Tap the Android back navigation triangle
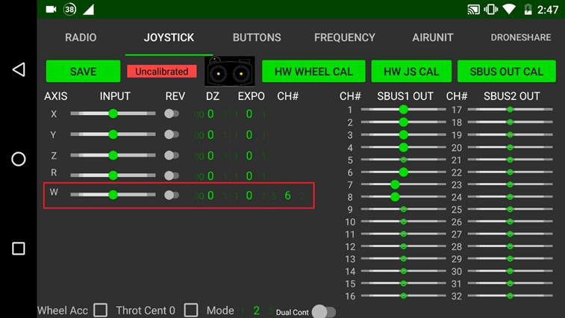The image size is (565, 318). (x=19, y=69)
